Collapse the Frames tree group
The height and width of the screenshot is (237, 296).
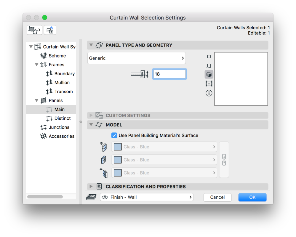point(36,65)
